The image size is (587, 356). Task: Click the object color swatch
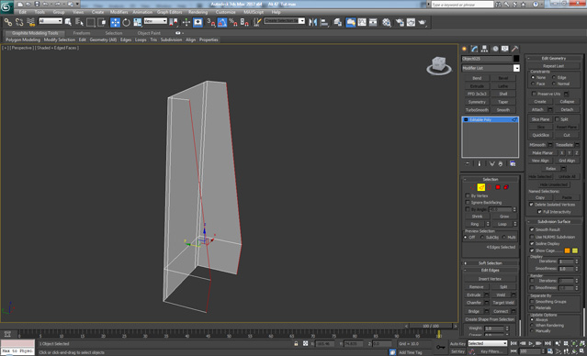click(516, 59)
